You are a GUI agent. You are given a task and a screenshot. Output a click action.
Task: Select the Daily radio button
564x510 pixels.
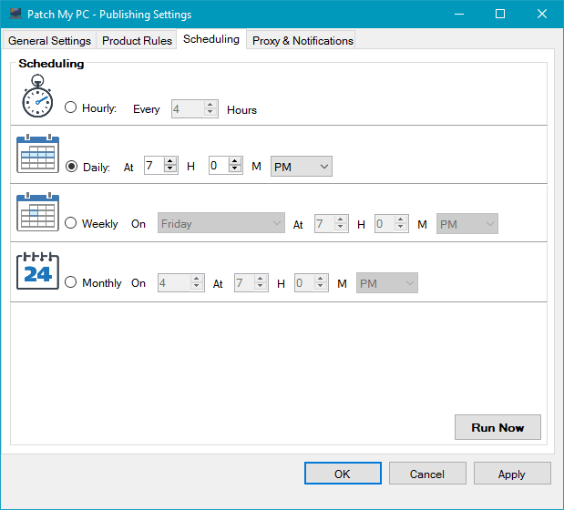click(71, 166)
